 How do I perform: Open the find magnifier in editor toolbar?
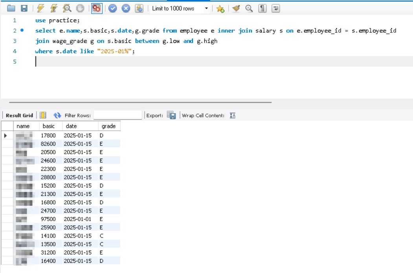[249, 8]
